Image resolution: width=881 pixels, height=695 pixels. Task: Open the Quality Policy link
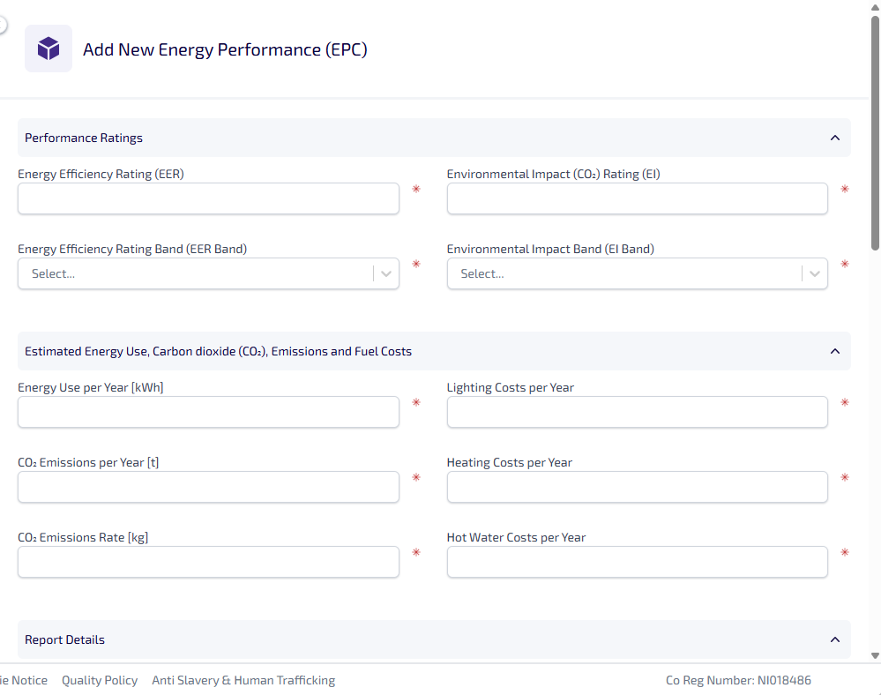coord(100,680)
